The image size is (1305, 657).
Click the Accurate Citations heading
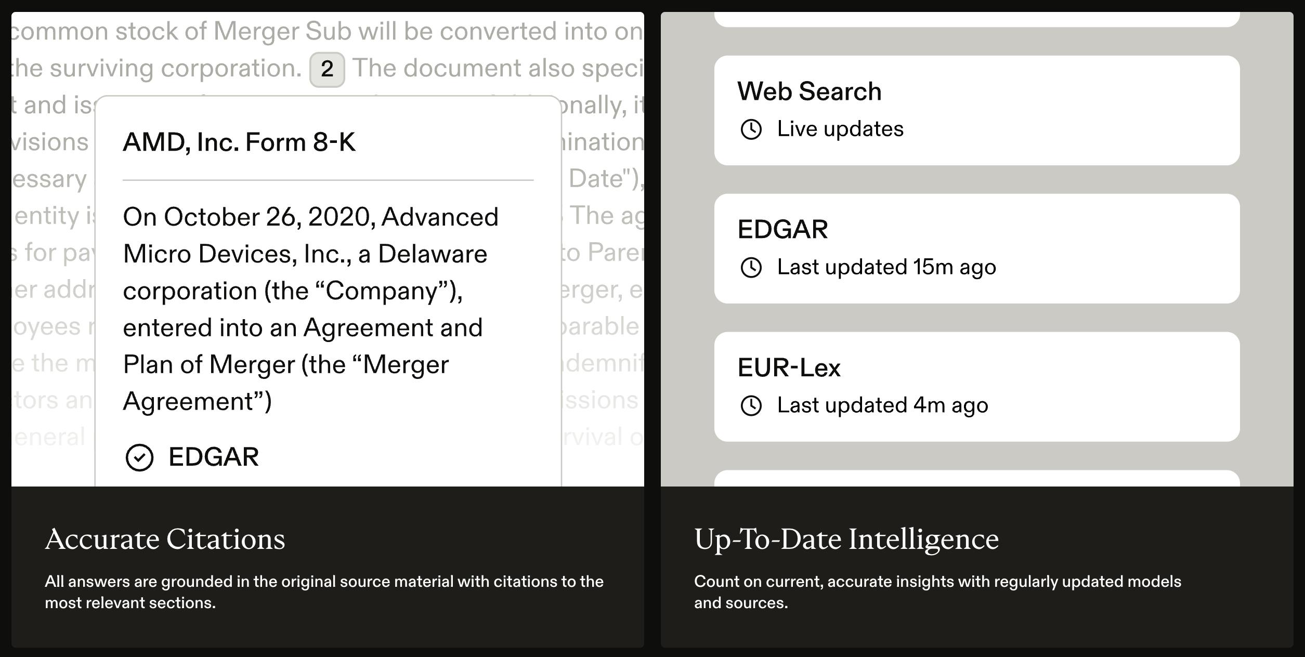tap(165, 539)
